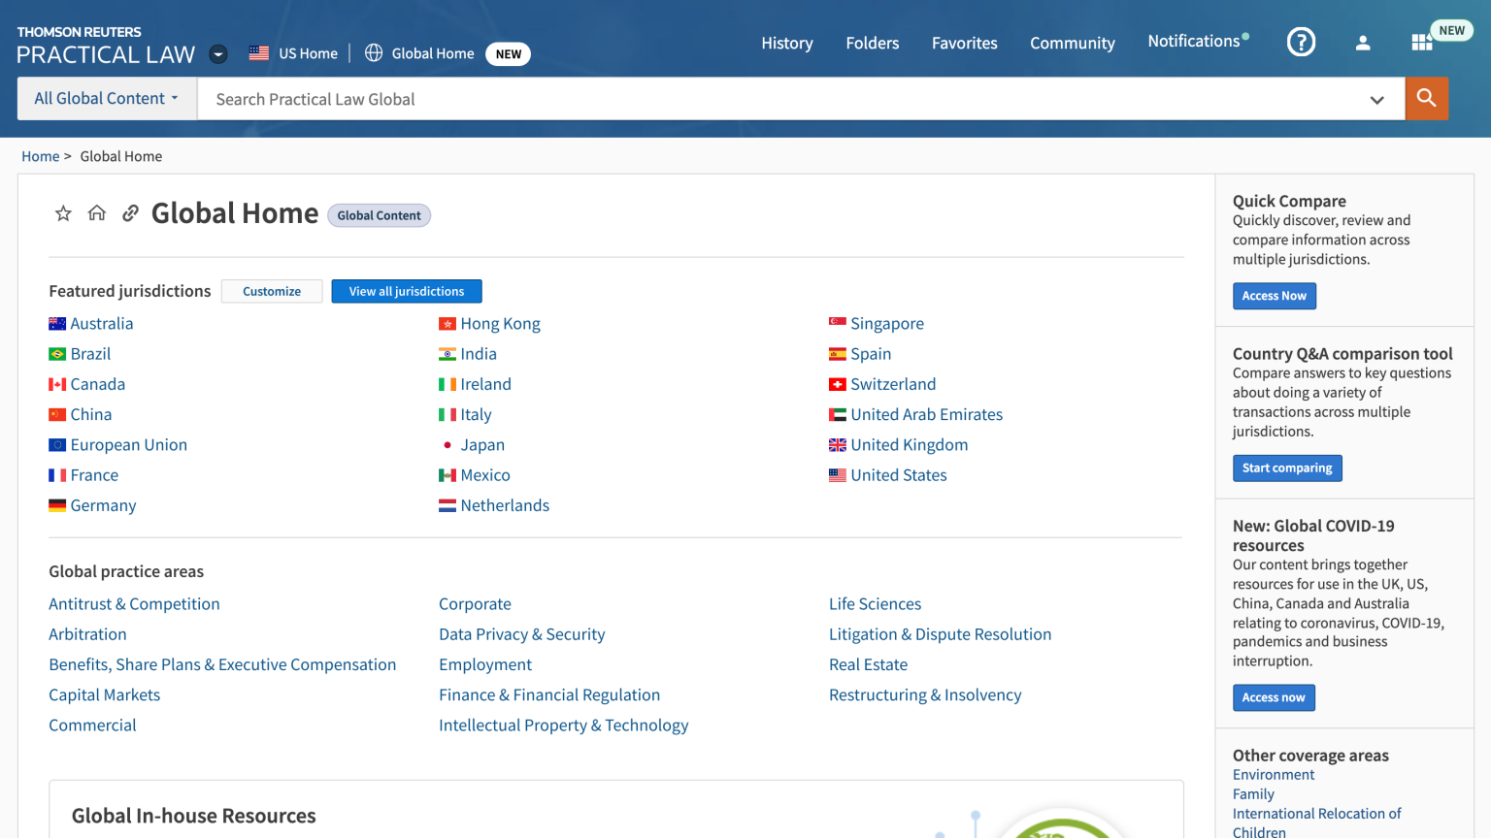Open the United Kingdom jurisdiction link
The width and height of the screenshot is (1491, 838).
pos(909,445)
